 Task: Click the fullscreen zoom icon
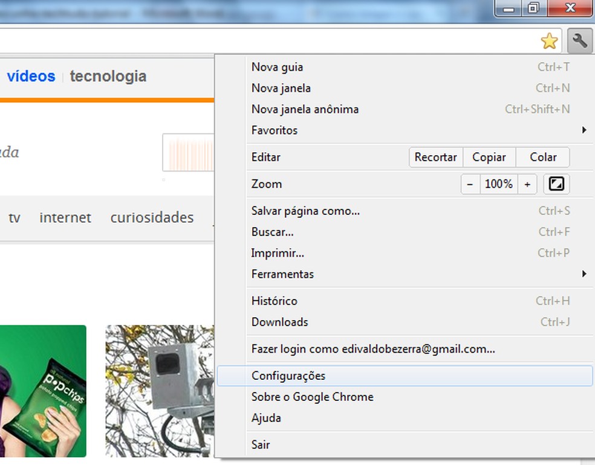point(555,184)
